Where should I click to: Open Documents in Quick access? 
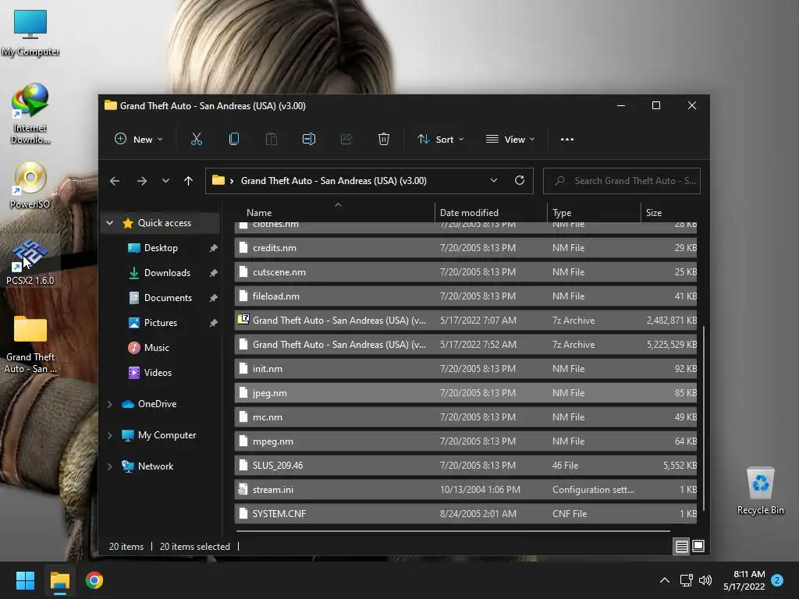point(169,298)
